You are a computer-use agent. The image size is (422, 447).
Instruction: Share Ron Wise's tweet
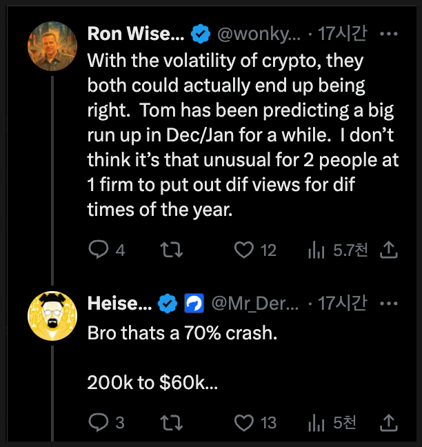pyautogui.click(x=390, y=250)
